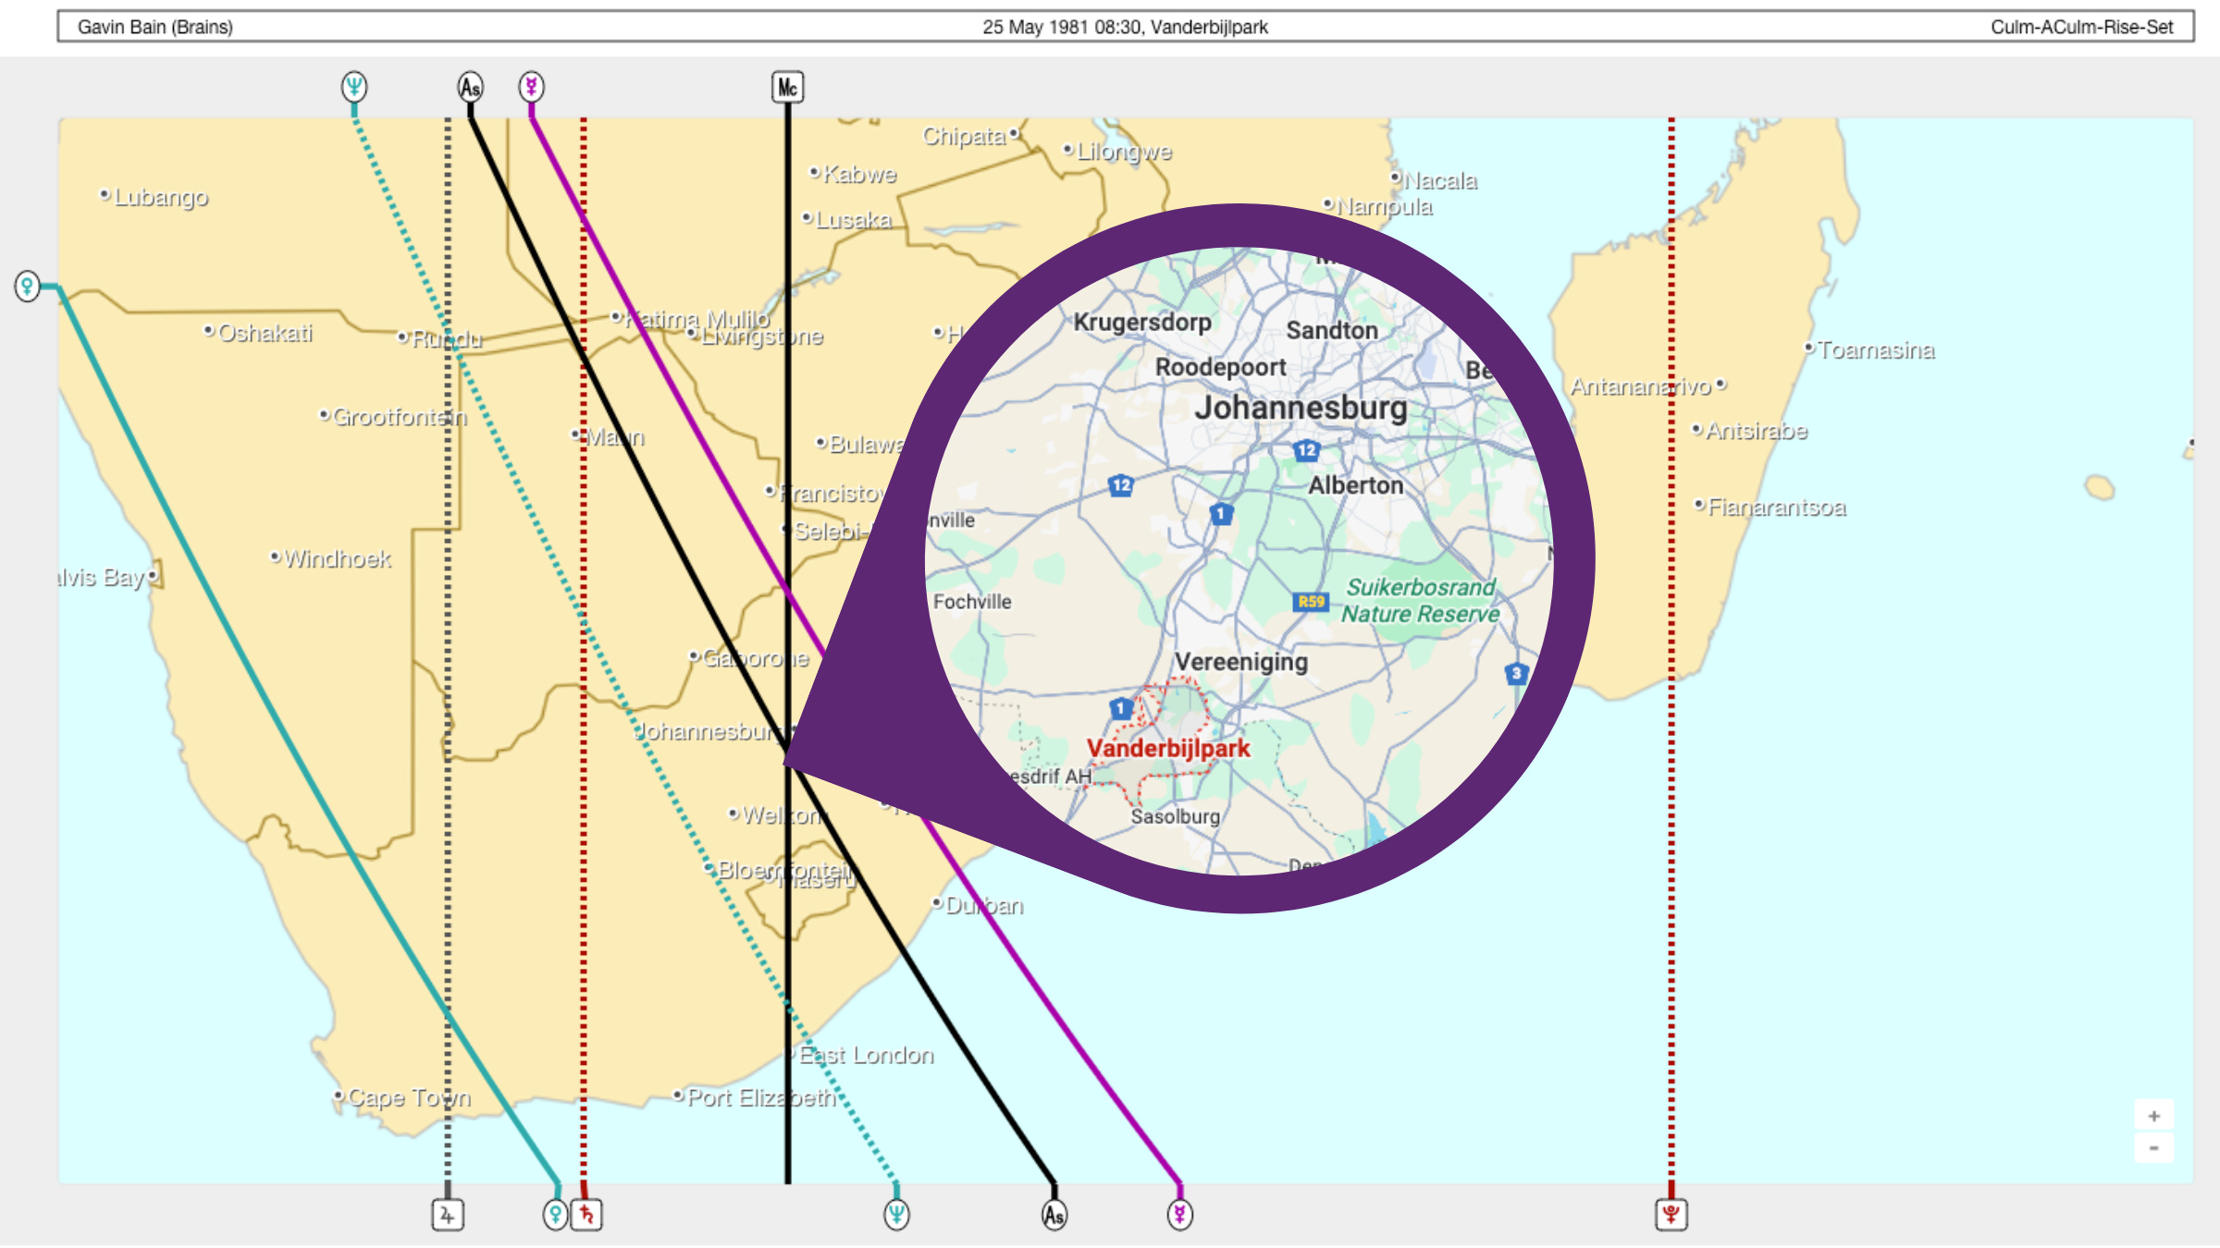Select the Mc midheaven line marker
2220x1248 pixels.
point(787,88)
